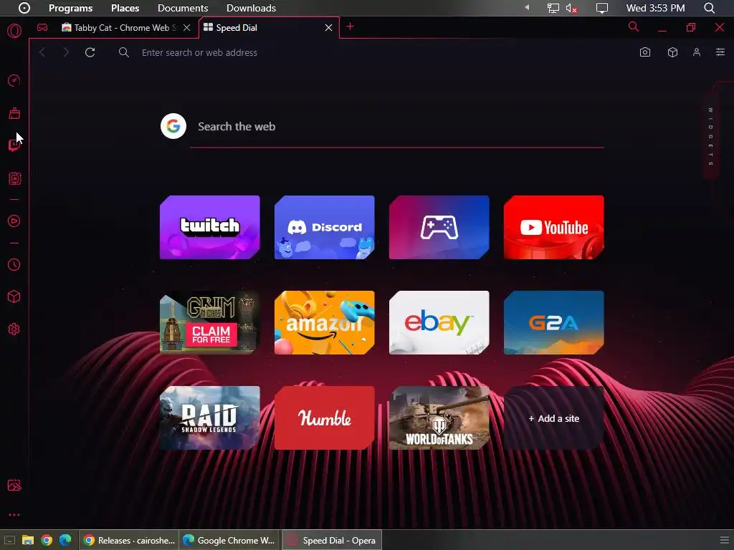Open the top bar search magnifier
Image resolution: width=734 pixels, height=550 pixels.
tap(710, 8)
